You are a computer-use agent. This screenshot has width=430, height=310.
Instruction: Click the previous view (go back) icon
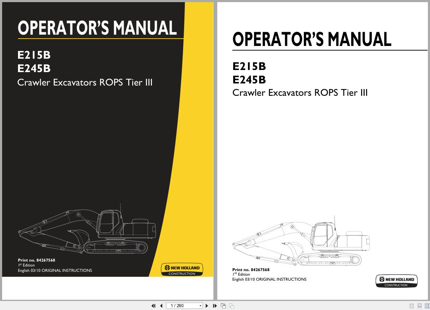coord(223,305)
